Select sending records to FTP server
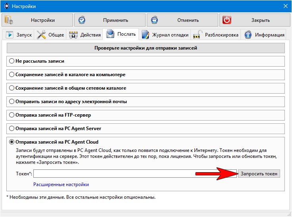The width and height of the screenshot is (292, 217). click(12, 115)
